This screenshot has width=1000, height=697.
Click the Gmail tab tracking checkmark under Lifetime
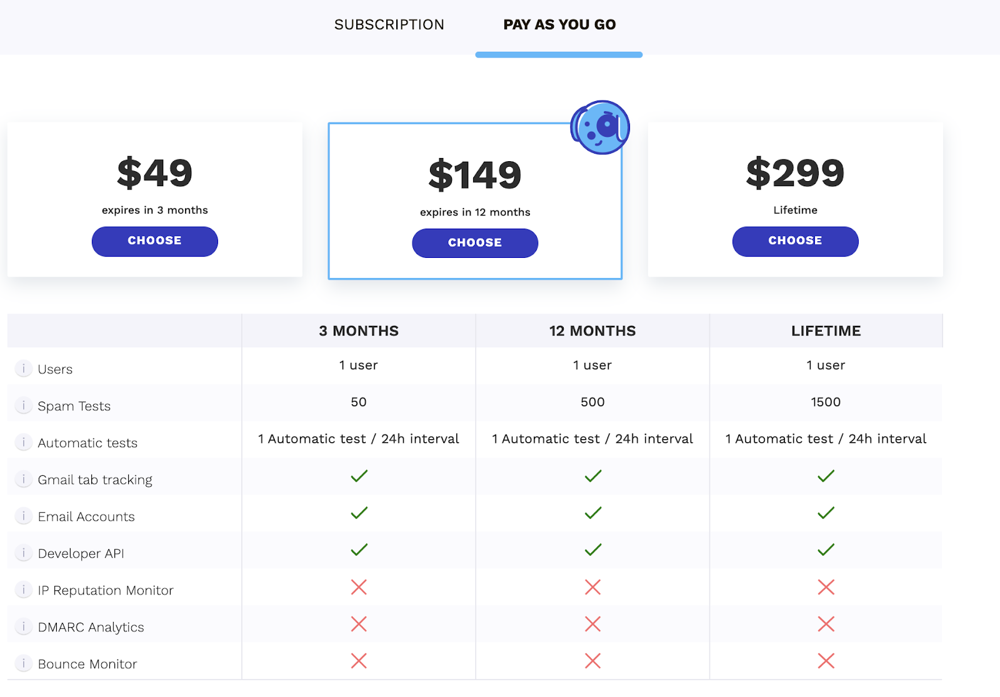click(826, 477)
